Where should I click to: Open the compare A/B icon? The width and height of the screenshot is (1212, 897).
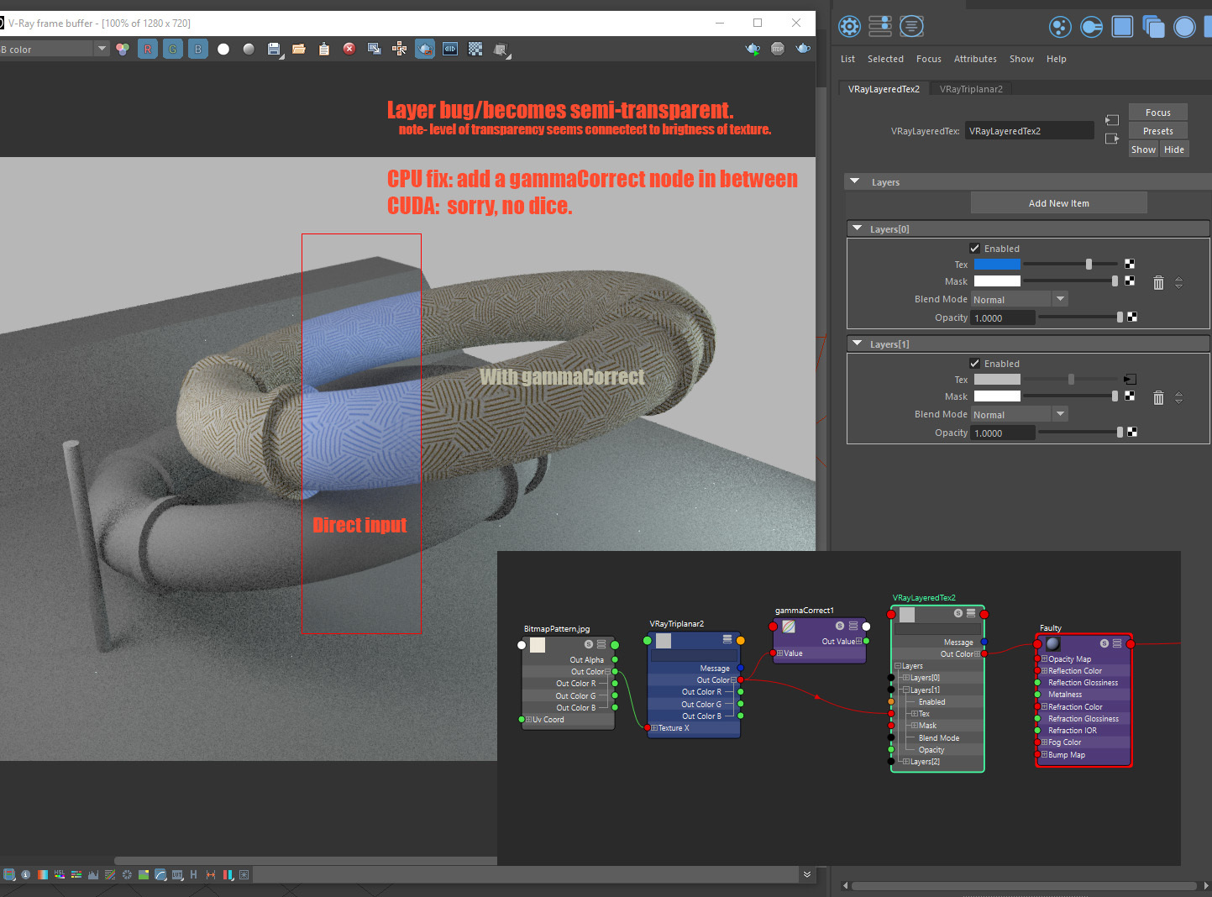tap(450, 50)
